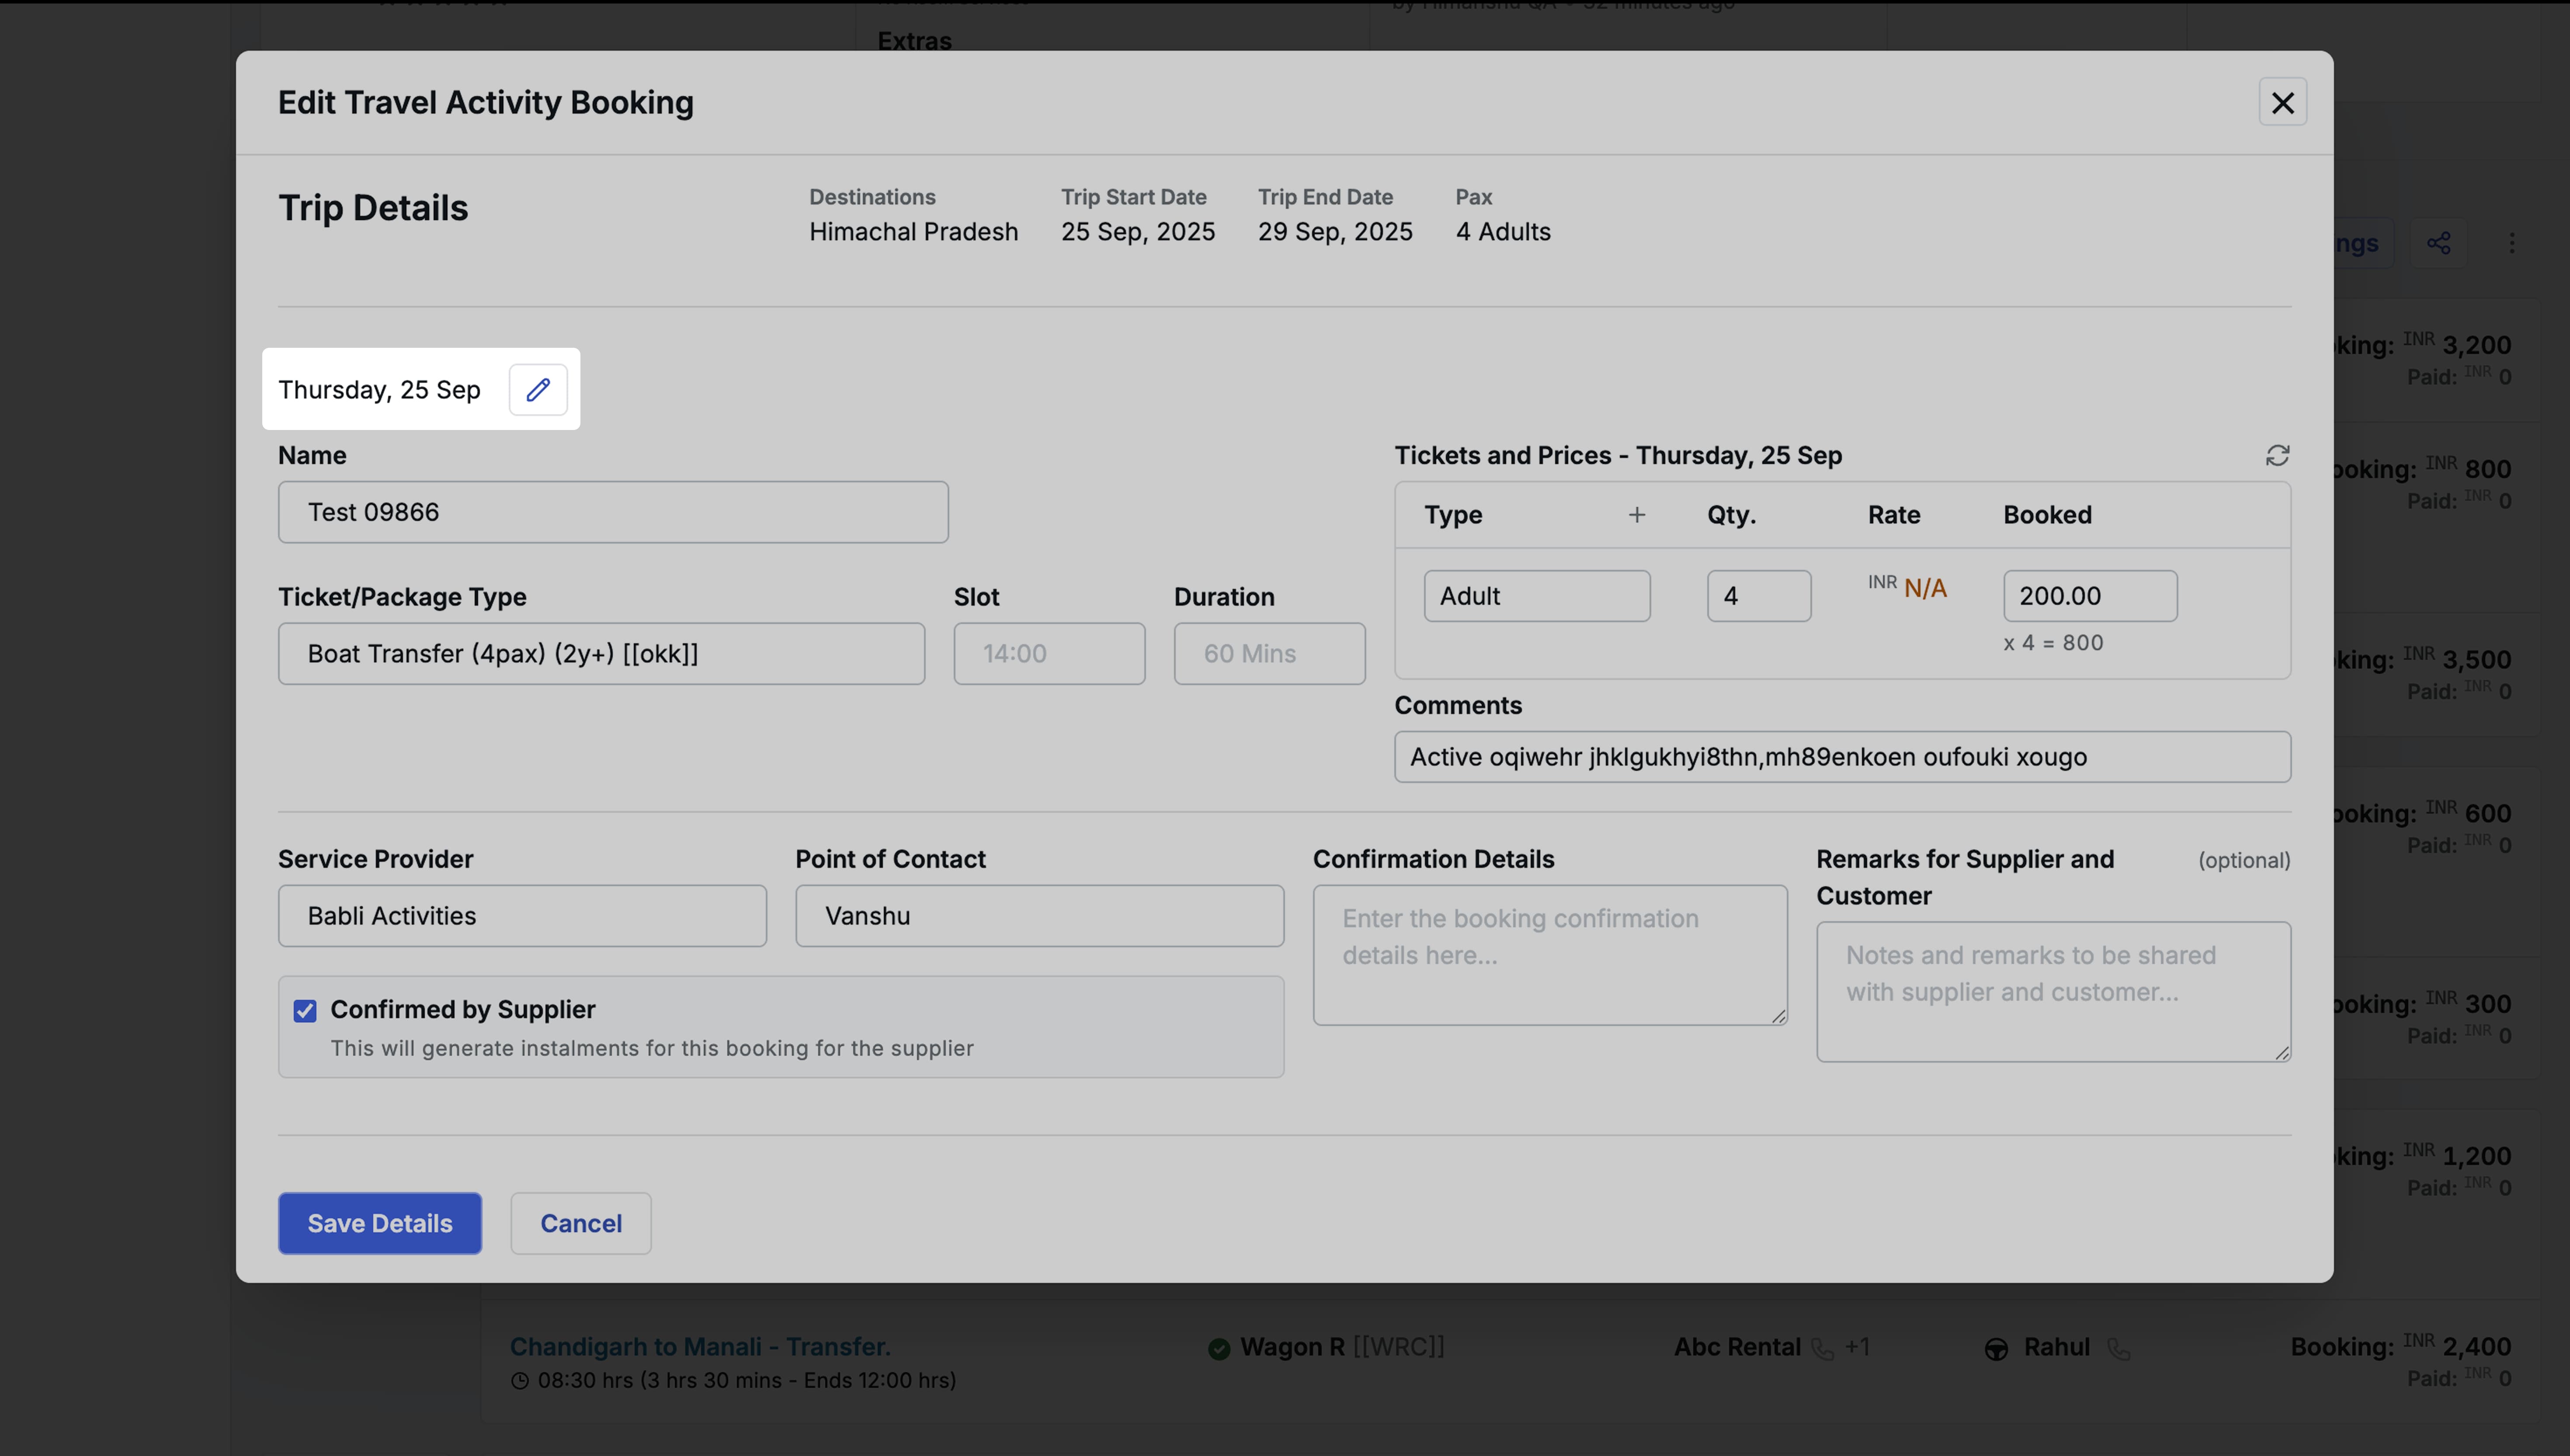Click the pencil icon to edit the date
2570x1456 pixels.
pos(538,389)
